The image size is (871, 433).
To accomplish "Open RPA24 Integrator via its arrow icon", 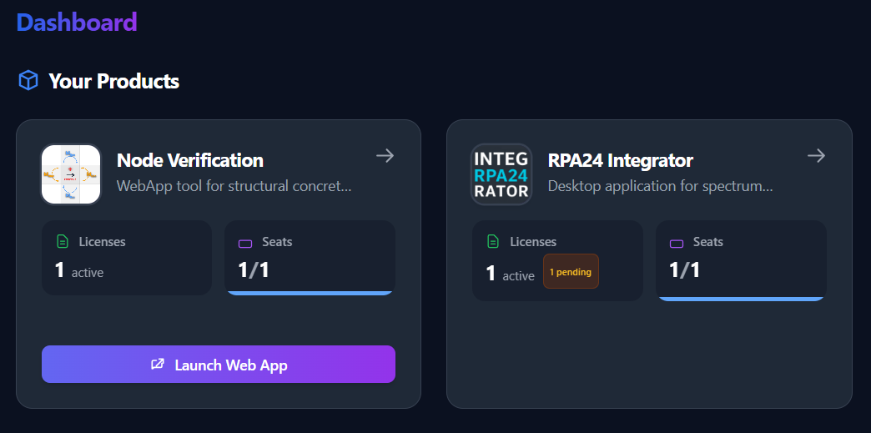I will 816,156.
